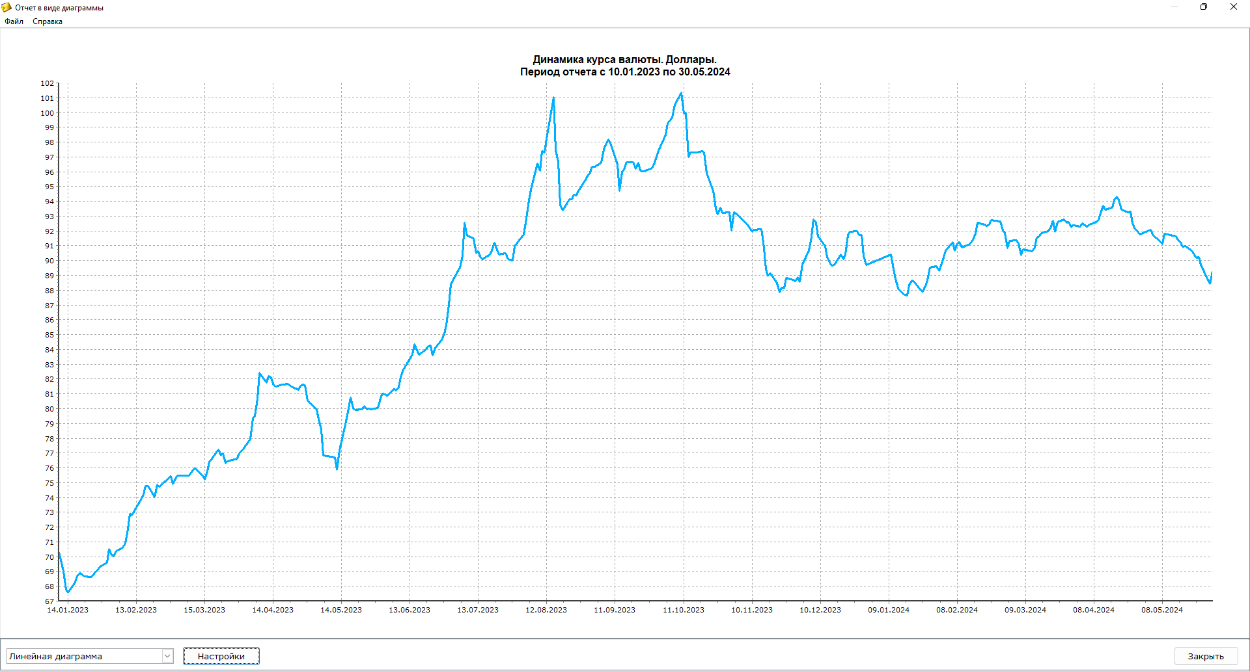
Task: Close the window with the X button
Action: point(1234,7)
